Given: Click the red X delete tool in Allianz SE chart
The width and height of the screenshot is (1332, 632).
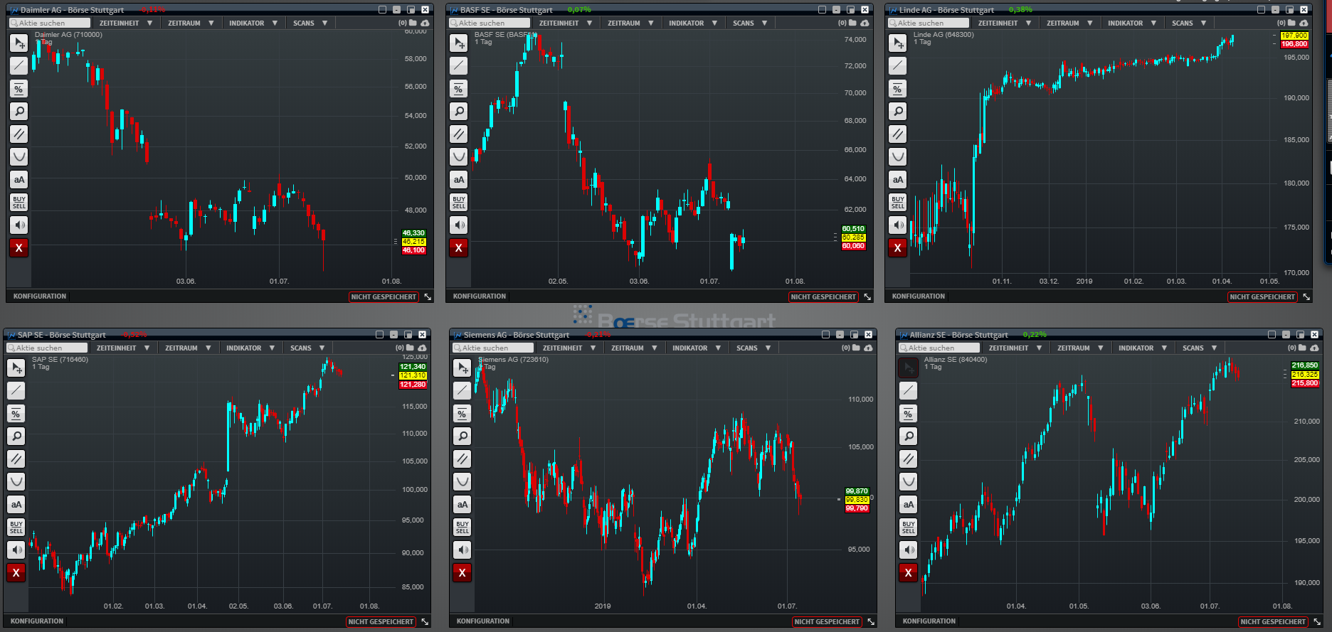Looking at the screenshot, I should (909, 572).
